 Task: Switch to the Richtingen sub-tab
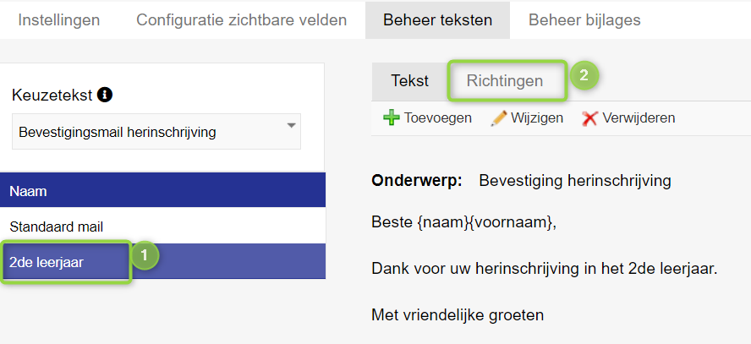505,81
